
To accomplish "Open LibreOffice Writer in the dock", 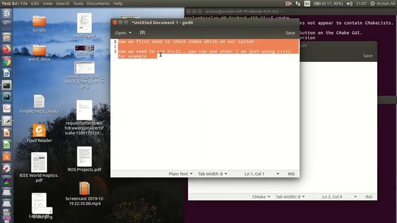I will [7, 73].
